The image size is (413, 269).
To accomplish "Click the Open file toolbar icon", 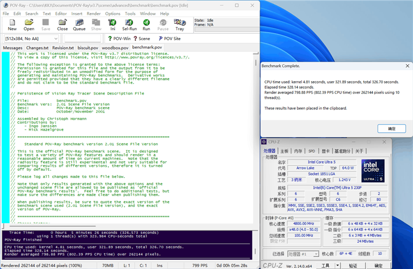I will (29, 25).
